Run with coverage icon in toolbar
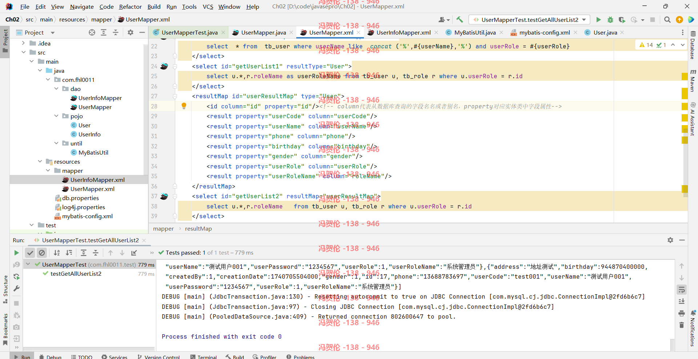 (x=622, y=20)
